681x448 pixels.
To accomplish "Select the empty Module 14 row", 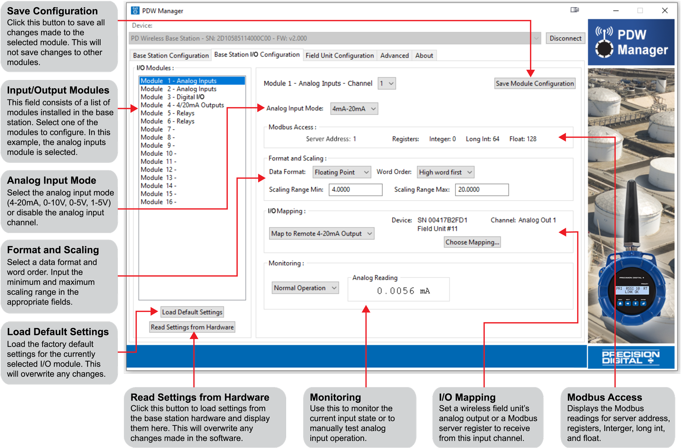I will [192, 186].
